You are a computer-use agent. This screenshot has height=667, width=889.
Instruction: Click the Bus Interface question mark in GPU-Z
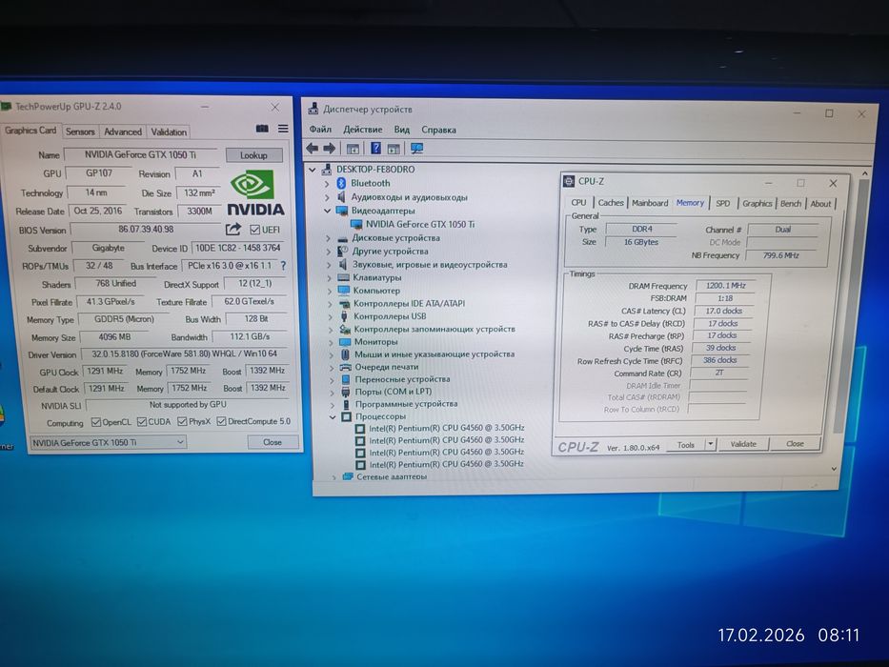coord(283,266)
